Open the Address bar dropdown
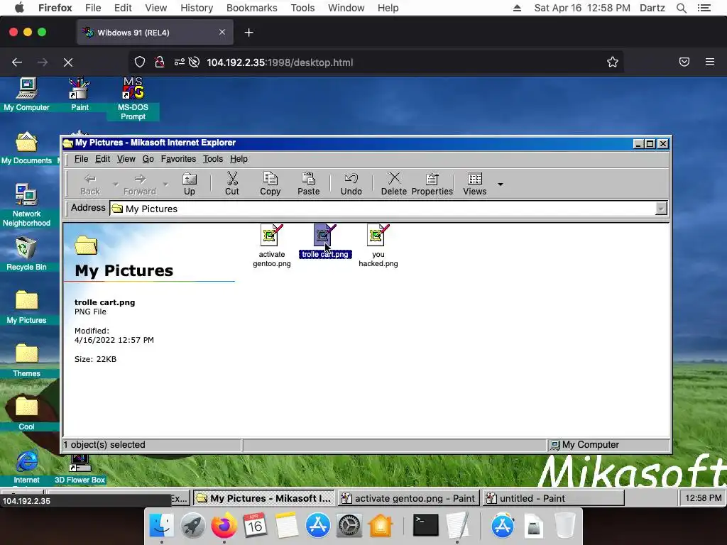Screen dimensions: 727x545 (x=661, y=209)
